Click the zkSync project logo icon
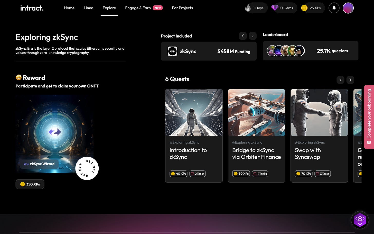The image size is (374, 234). [x=172, y=51]
